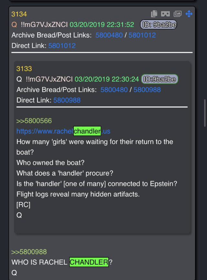Click the blue move arrows icon
The width and height of the screenshot is (207, 280).
[x=189, y=14]
